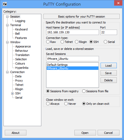124x140 pixels.
Task: Open the Selection category
Action: pos(21,59)
